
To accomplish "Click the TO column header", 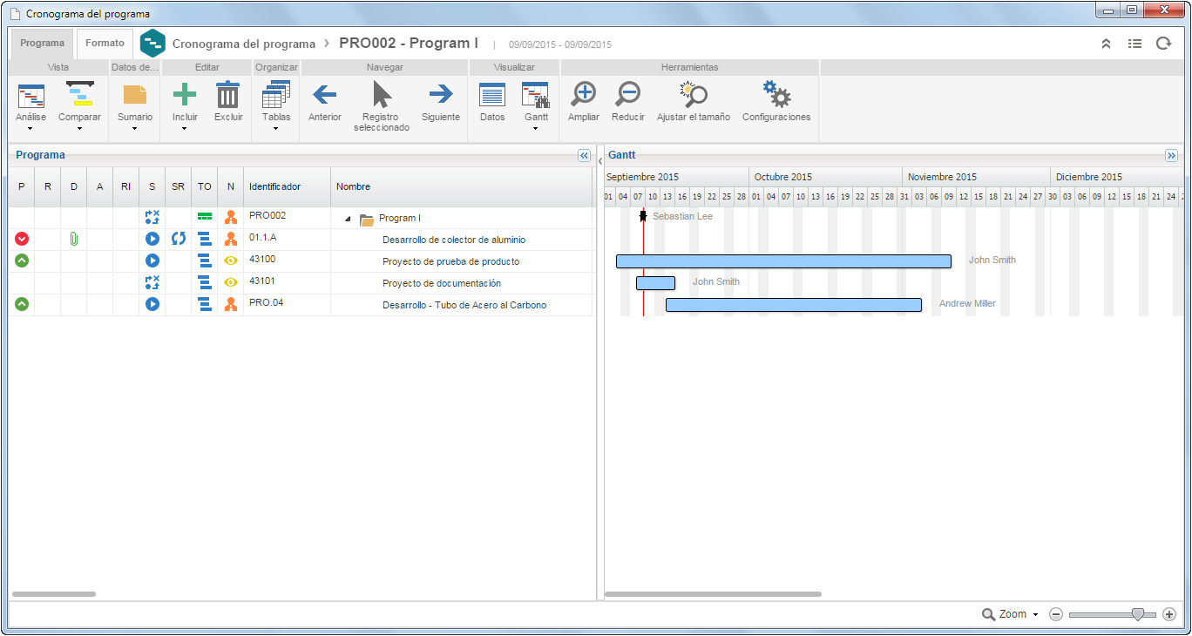I will click(204, 186).
